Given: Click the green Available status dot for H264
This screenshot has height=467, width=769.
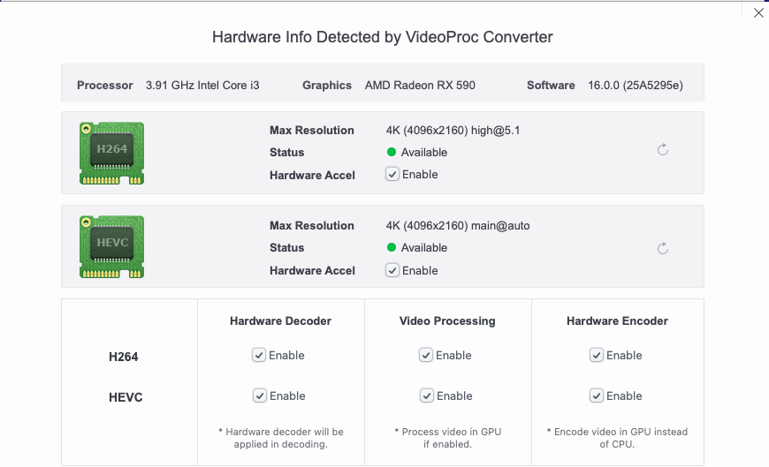Looking at the screenshot, I should click(x=392, y=152).
